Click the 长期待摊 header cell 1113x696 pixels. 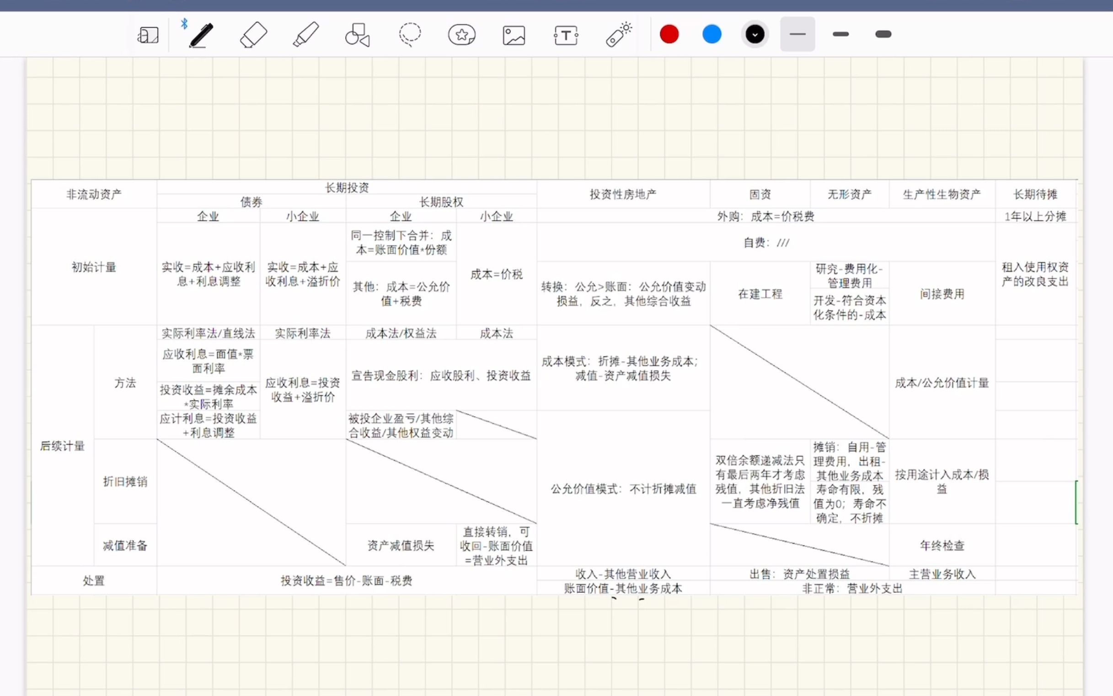(1035, 194)
